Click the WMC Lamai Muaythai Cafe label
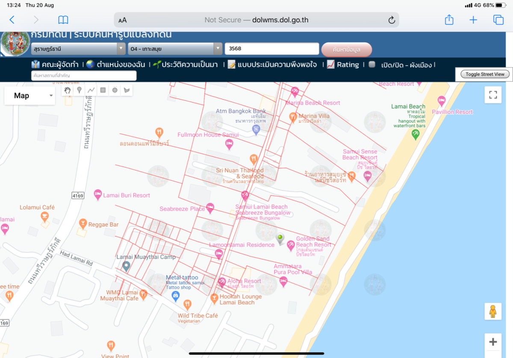This screenshot has height=358, width=513. click(x=119, y=295)
